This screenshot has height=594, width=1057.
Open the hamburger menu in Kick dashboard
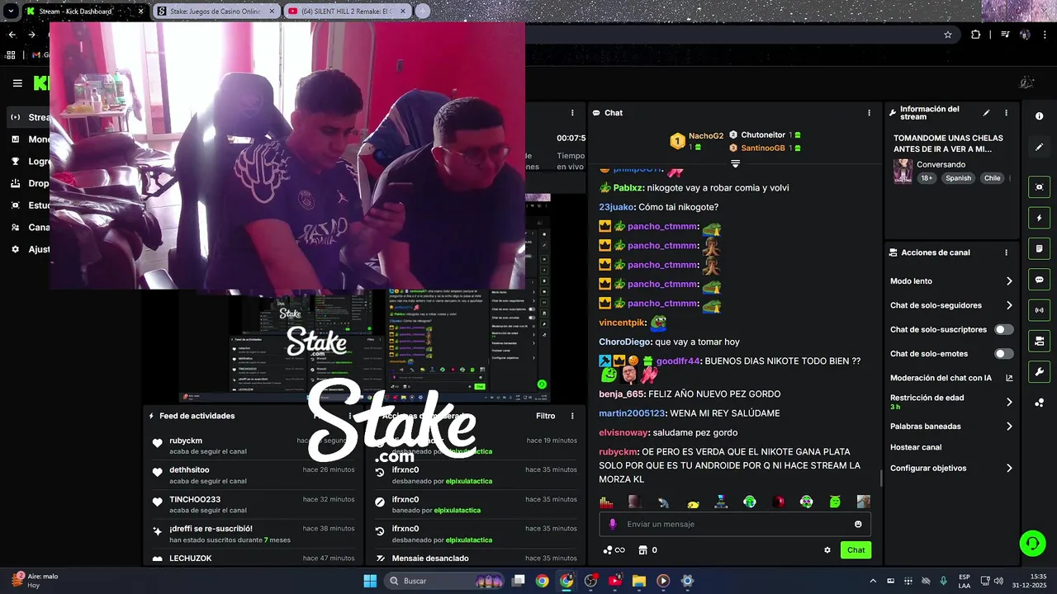(x=17, y=82)
